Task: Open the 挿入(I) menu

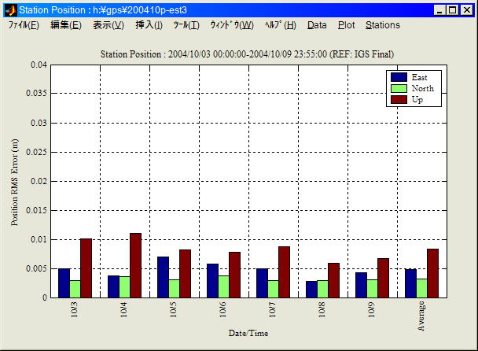Action: pos(149,25)
